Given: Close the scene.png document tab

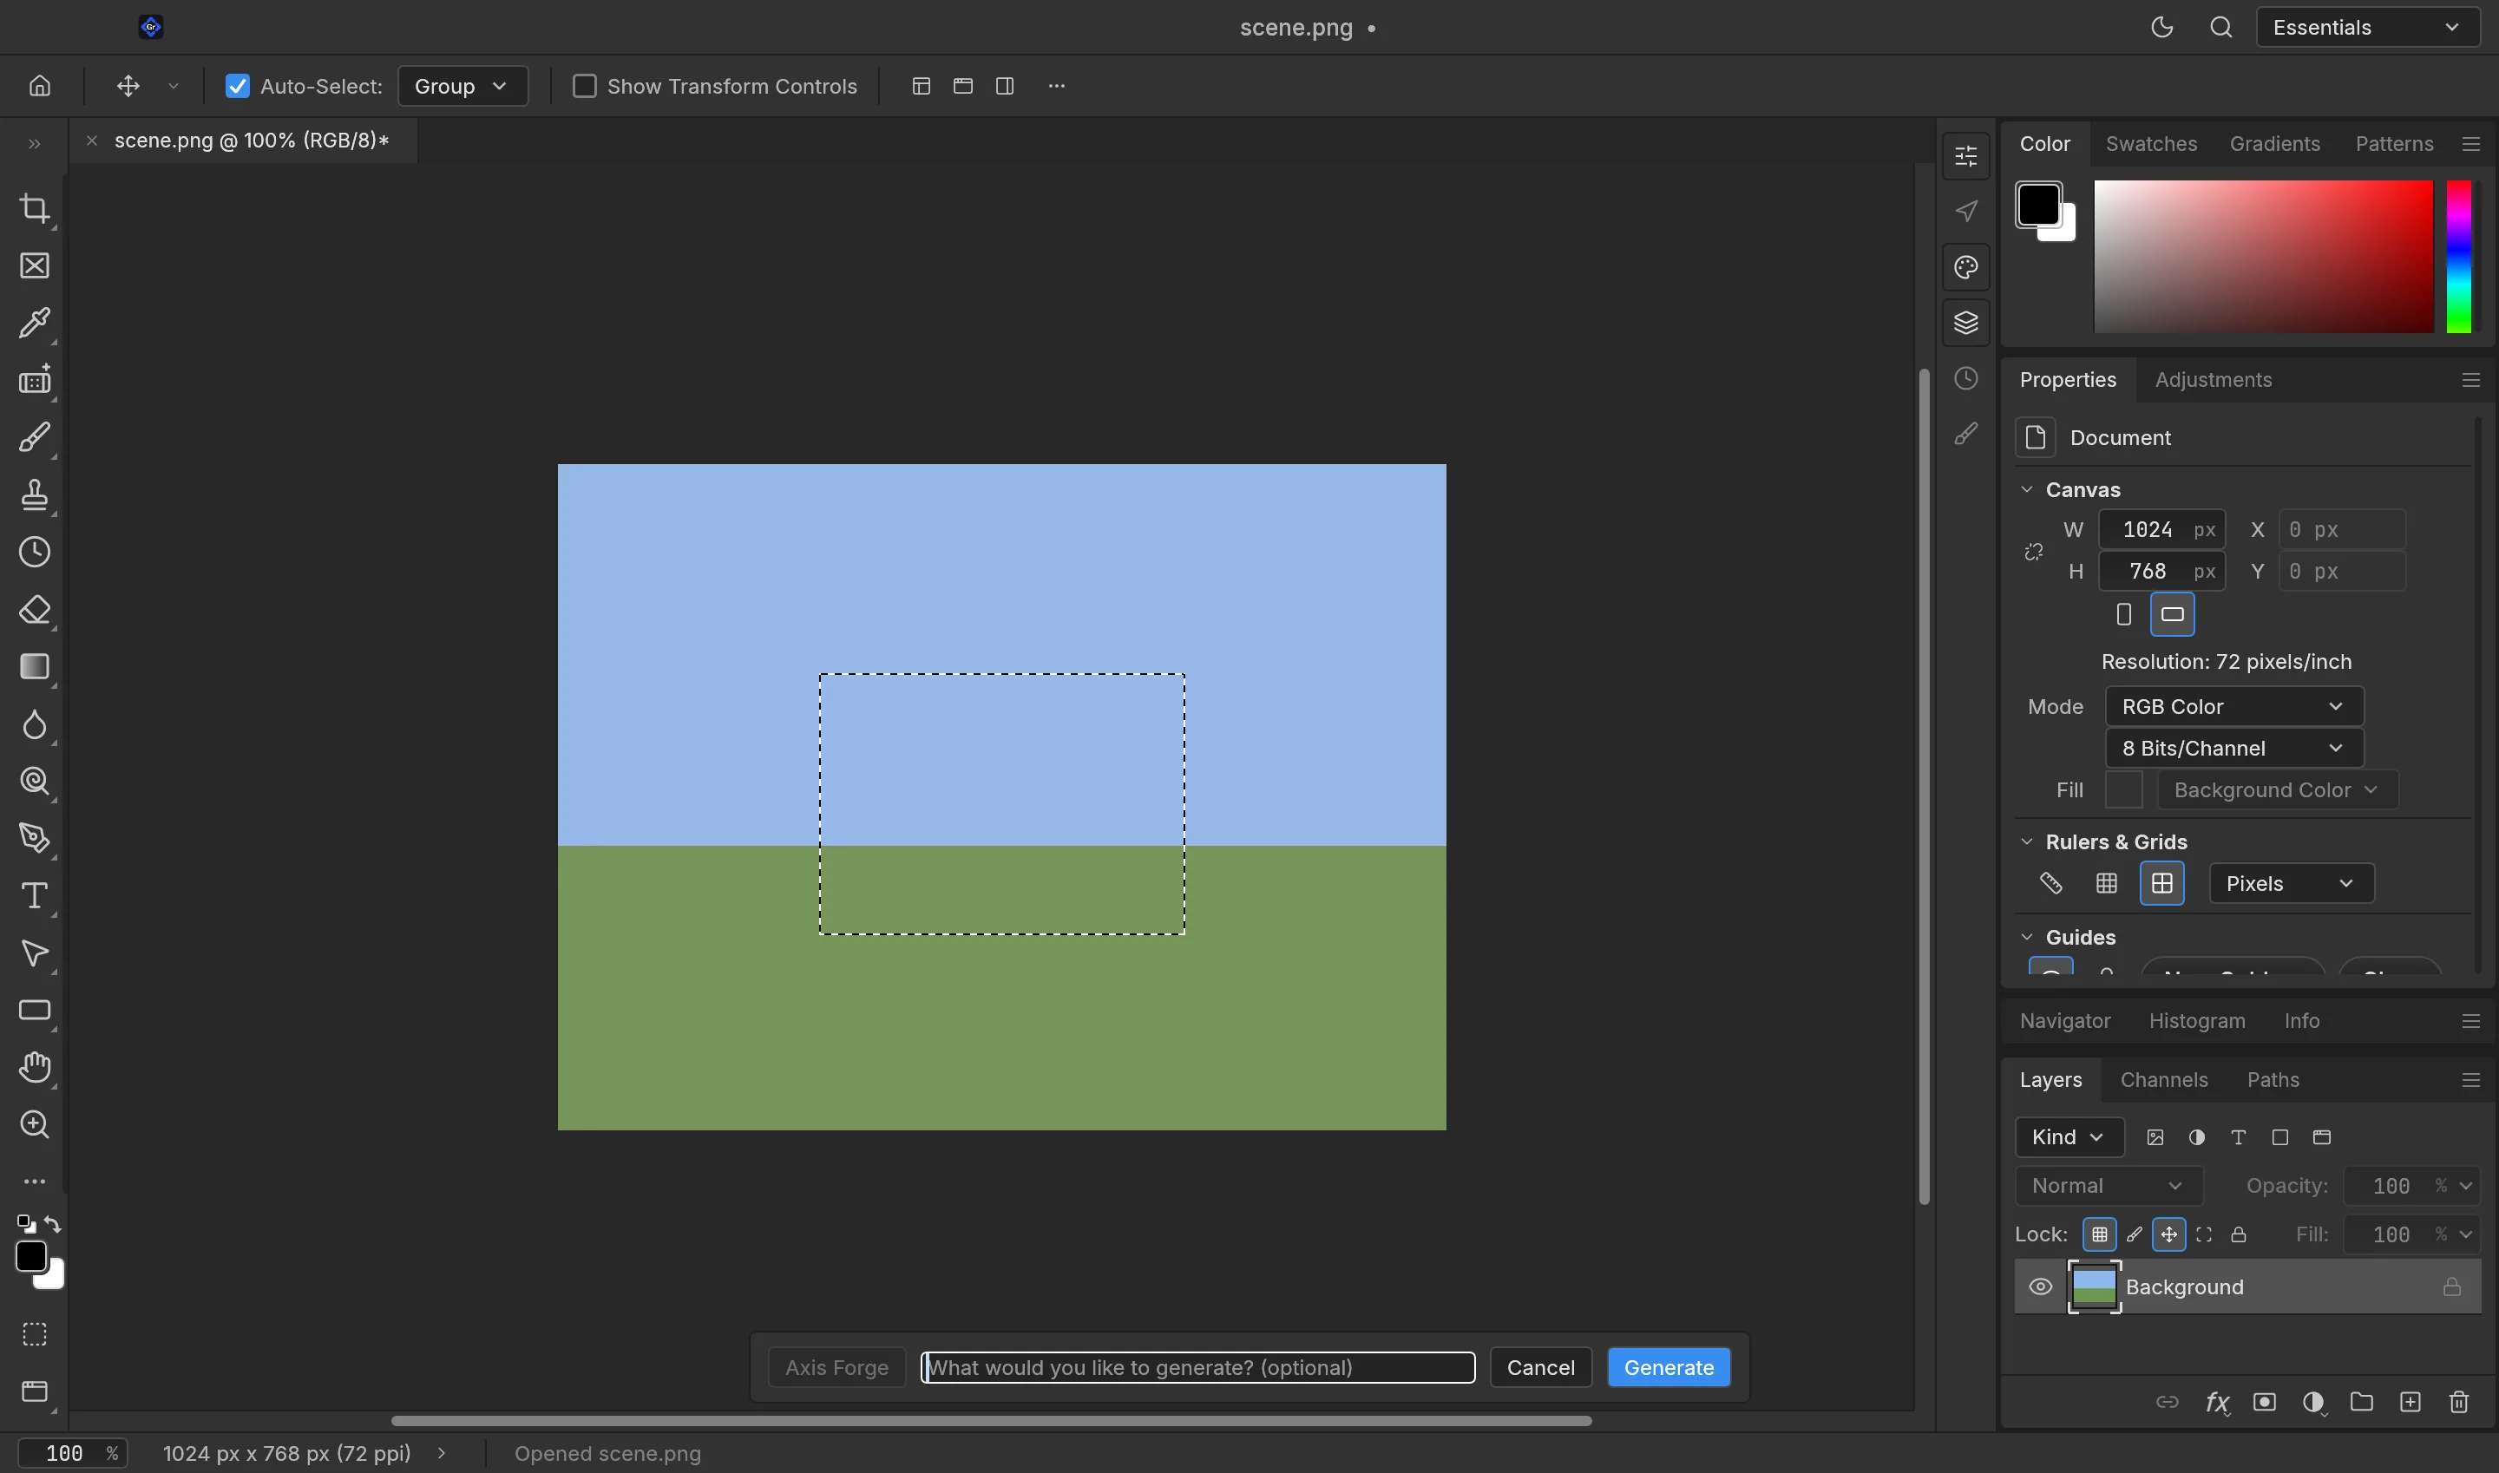Looking at the screenshot, I should click(x=91, y=141).
